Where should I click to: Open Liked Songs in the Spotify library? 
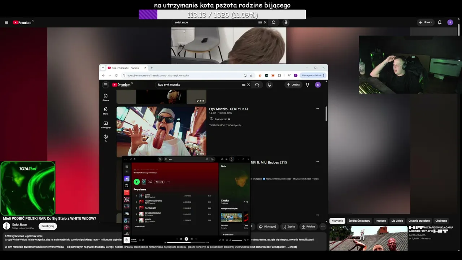coord(126,179)
